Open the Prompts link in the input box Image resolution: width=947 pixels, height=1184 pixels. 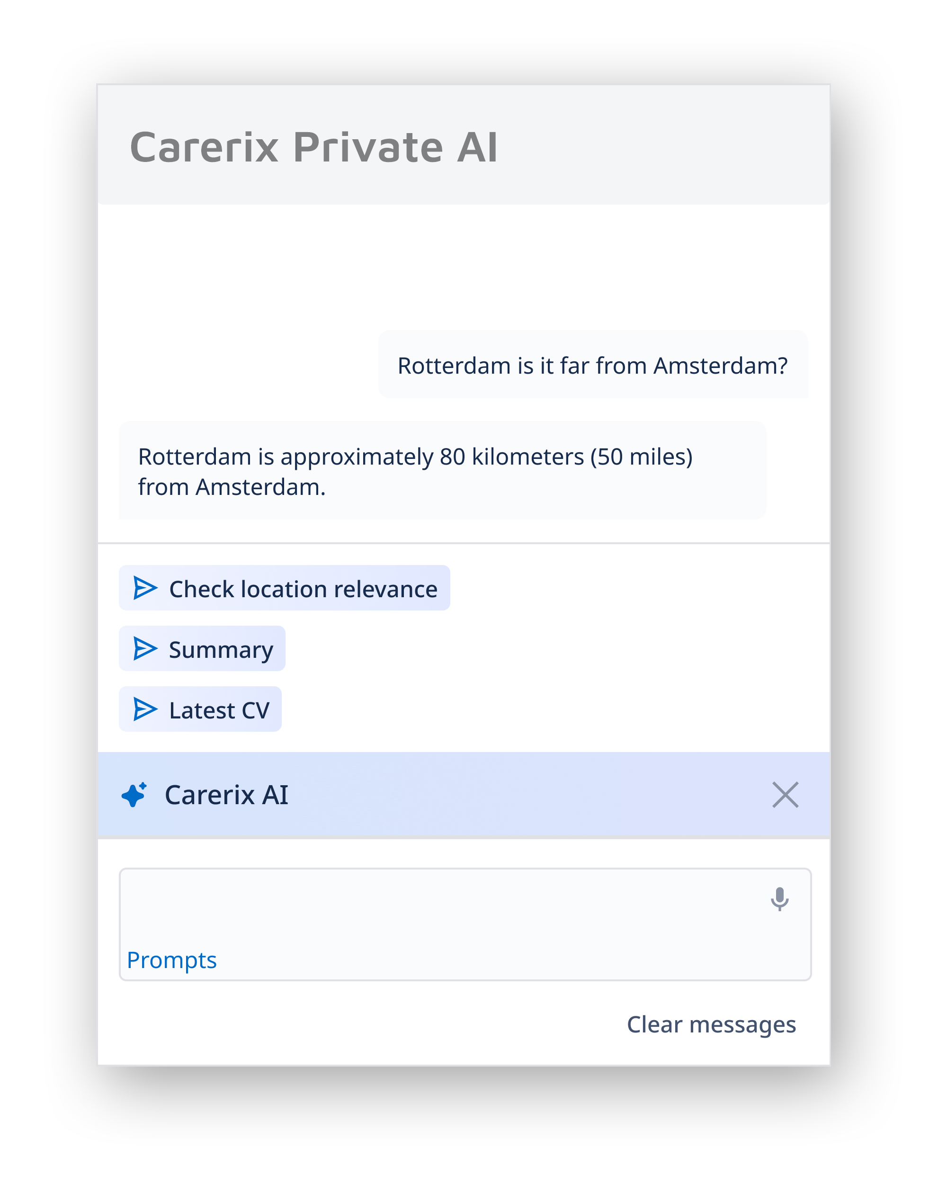click(x=172, y=960)
